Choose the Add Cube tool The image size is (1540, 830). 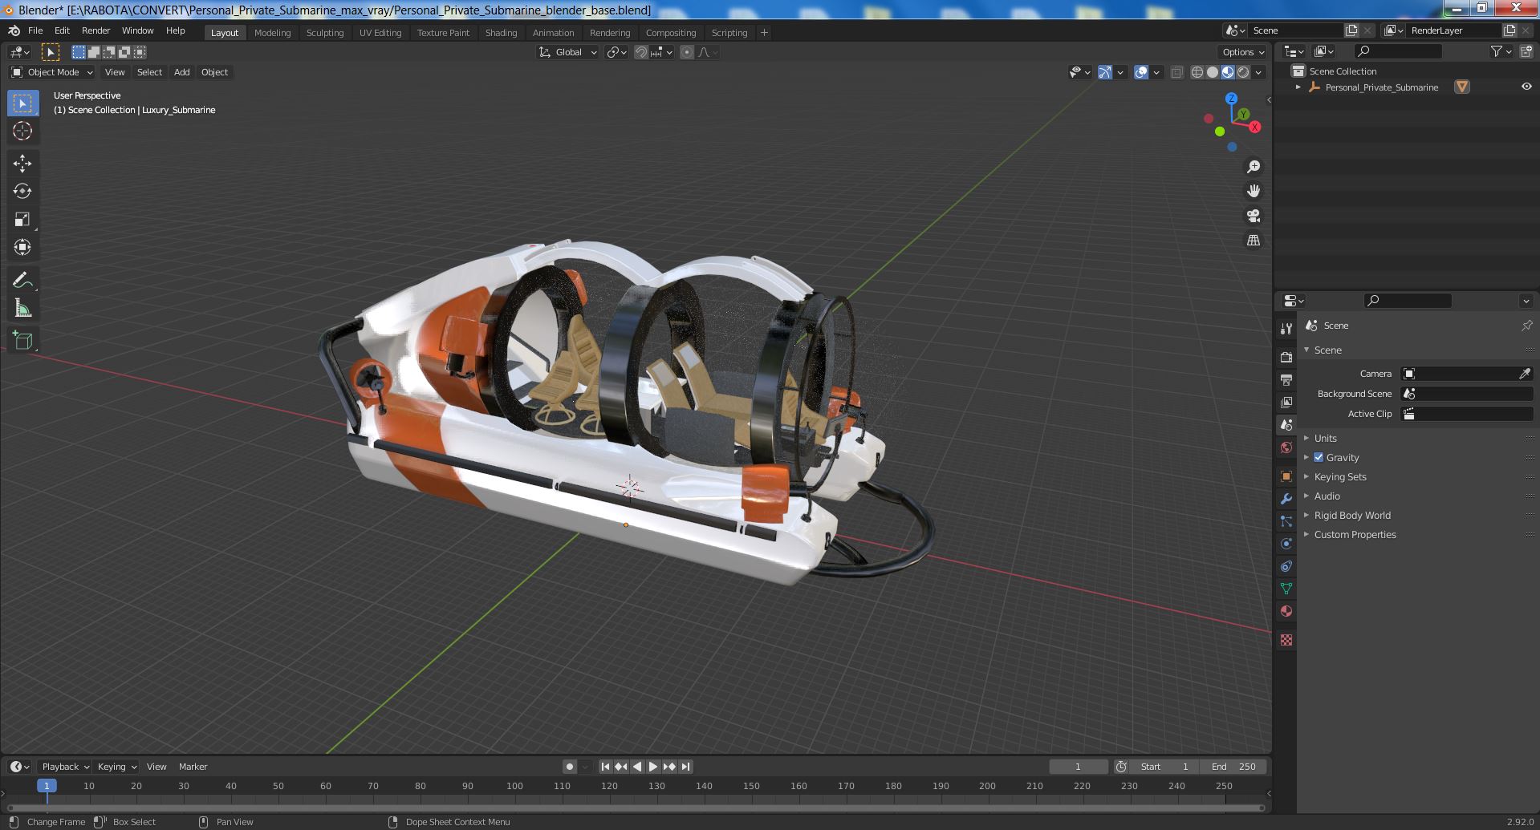pos(22,340)
